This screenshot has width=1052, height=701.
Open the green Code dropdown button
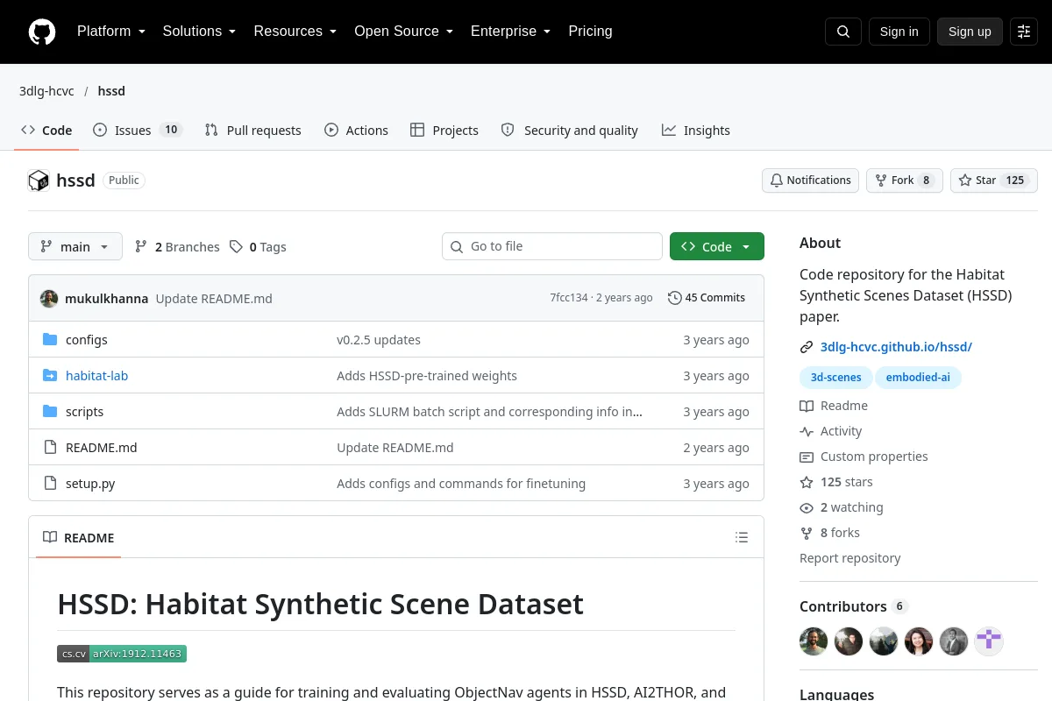(717, 247)
